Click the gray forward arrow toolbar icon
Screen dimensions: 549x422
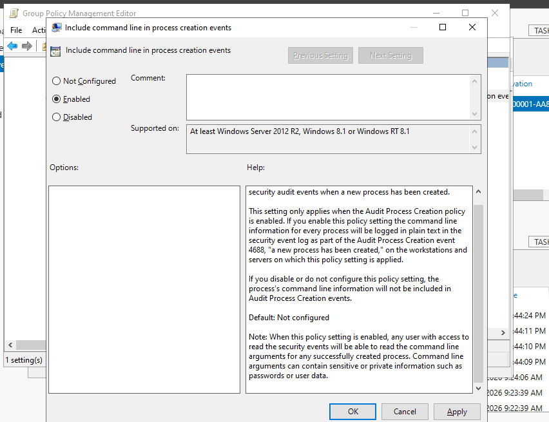point(27,46)
